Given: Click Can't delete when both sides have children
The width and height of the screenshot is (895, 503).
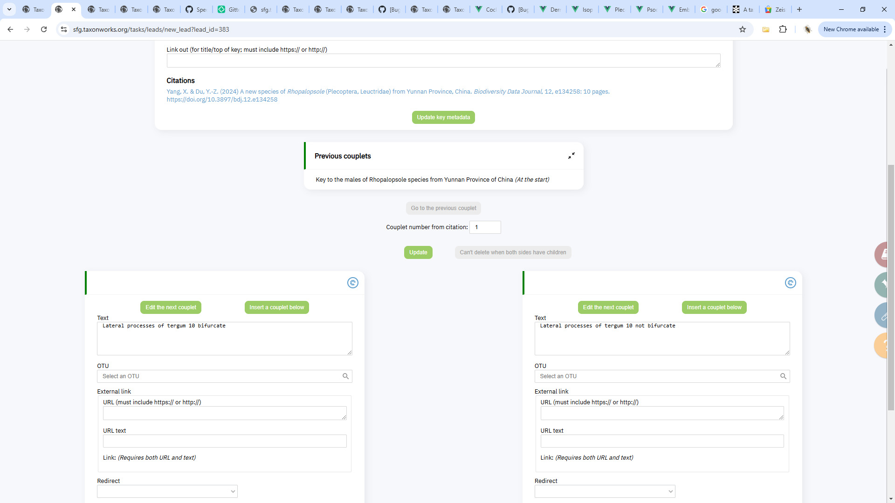Looking at the screenshot, I should point(513,252).
